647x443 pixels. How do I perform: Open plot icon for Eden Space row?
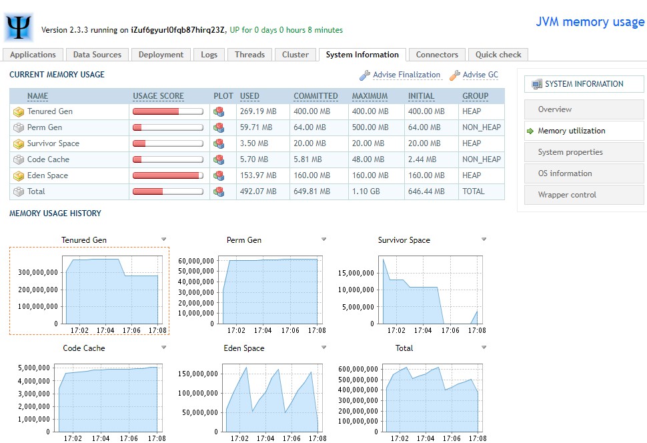tap(218, 175)
